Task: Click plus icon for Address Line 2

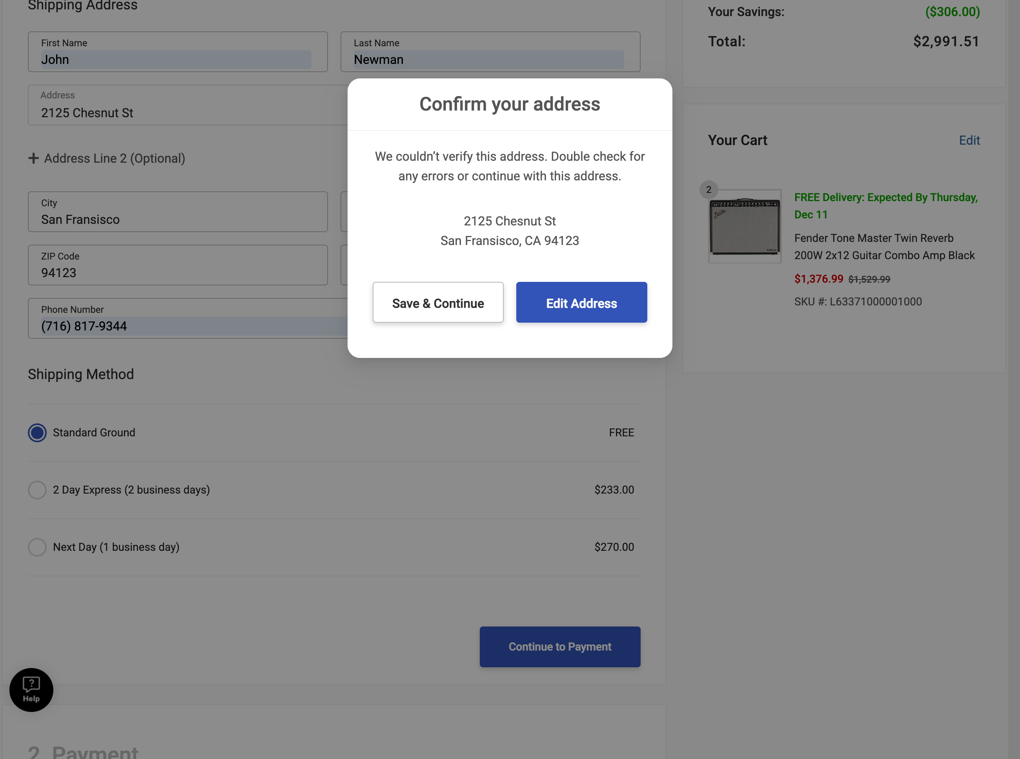Action: 33,158
